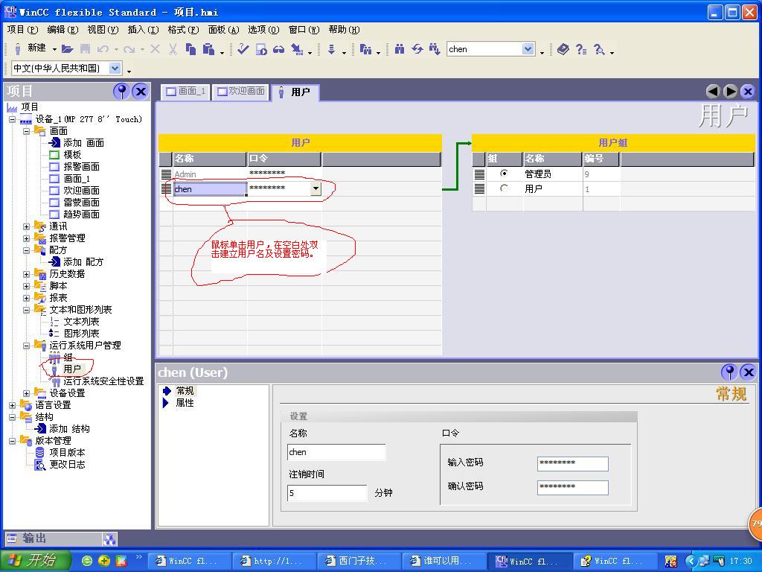762x572 pixels.
Task: Select the 管理员 group radio button
Action: [x=504, y=173]
